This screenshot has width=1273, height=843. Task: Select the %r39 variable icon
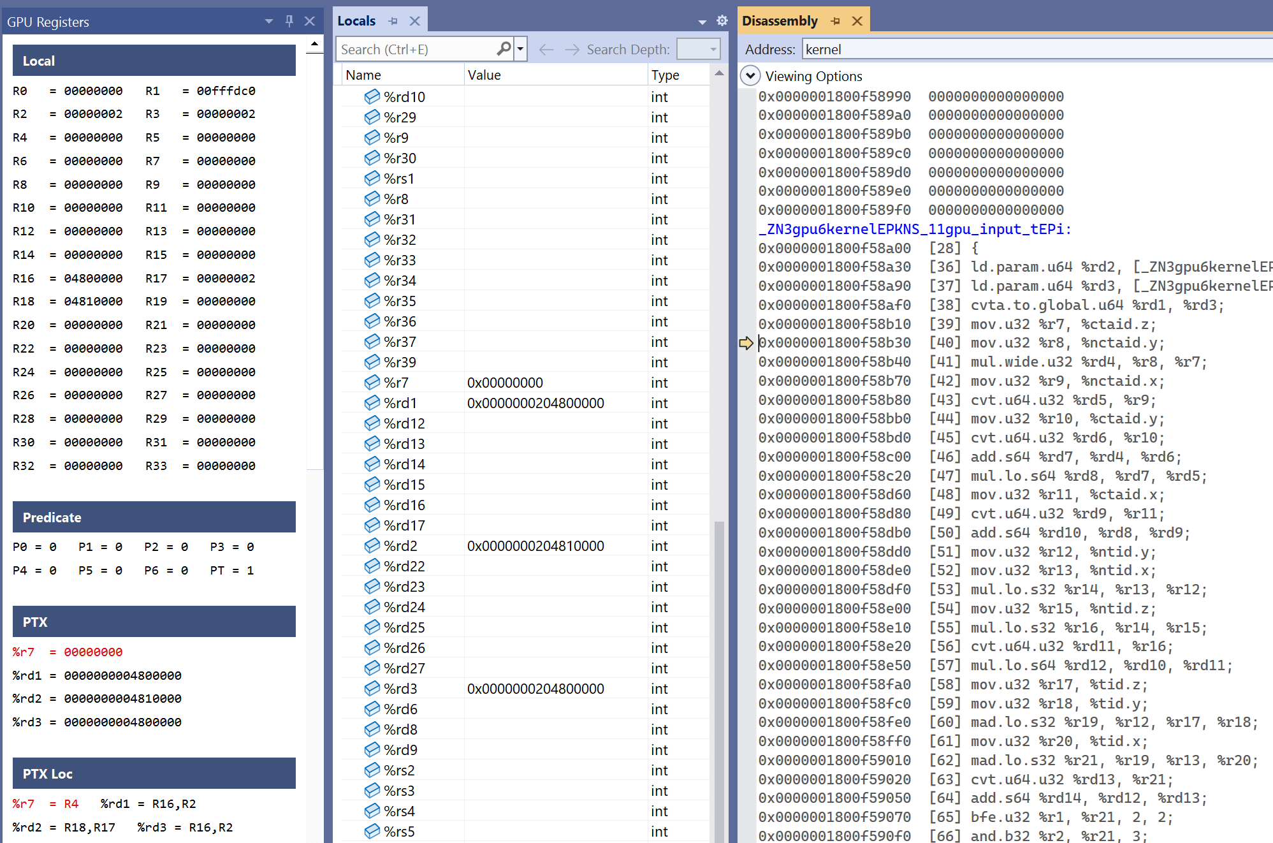tap(372, 362)
